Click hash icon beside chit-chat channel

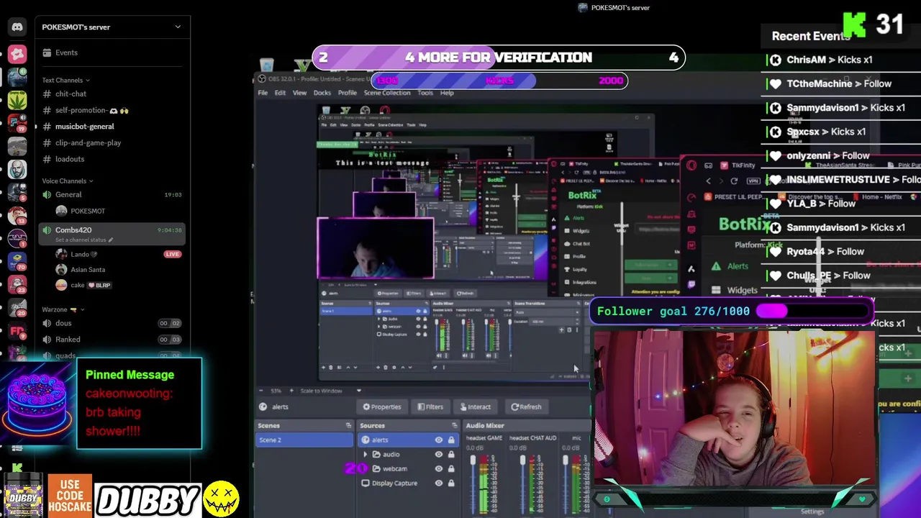pos(47,94)
